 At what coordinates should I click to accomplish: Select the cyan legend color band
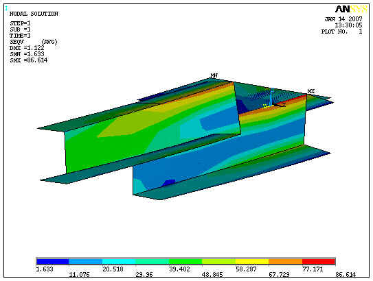(x=119, y=262)
